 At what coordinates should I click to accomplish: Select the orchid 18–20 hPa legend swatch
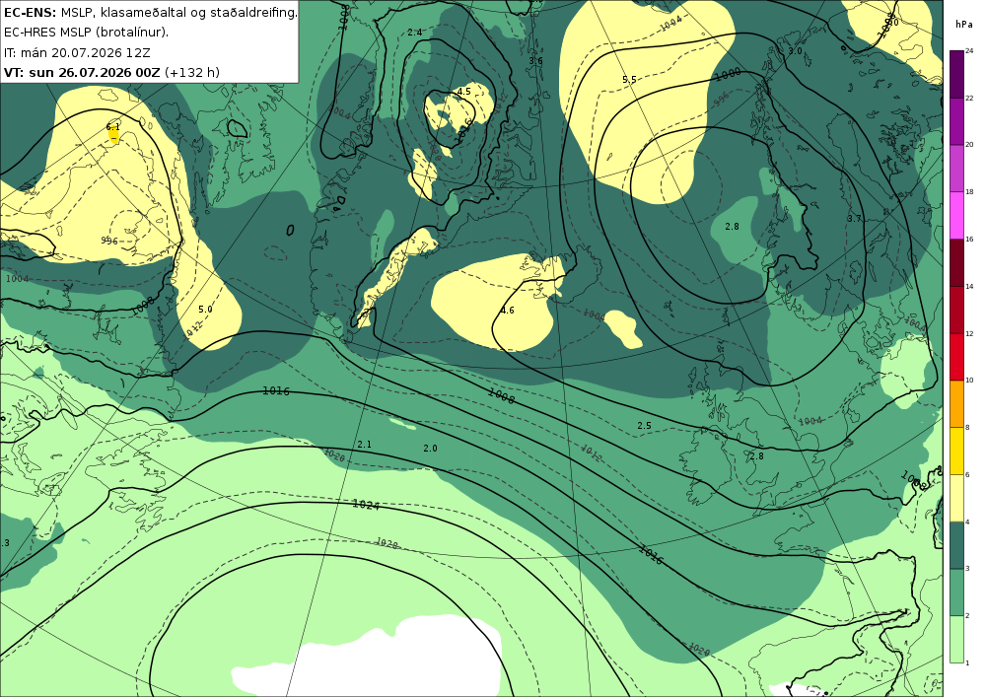click(x=957, y=168)
